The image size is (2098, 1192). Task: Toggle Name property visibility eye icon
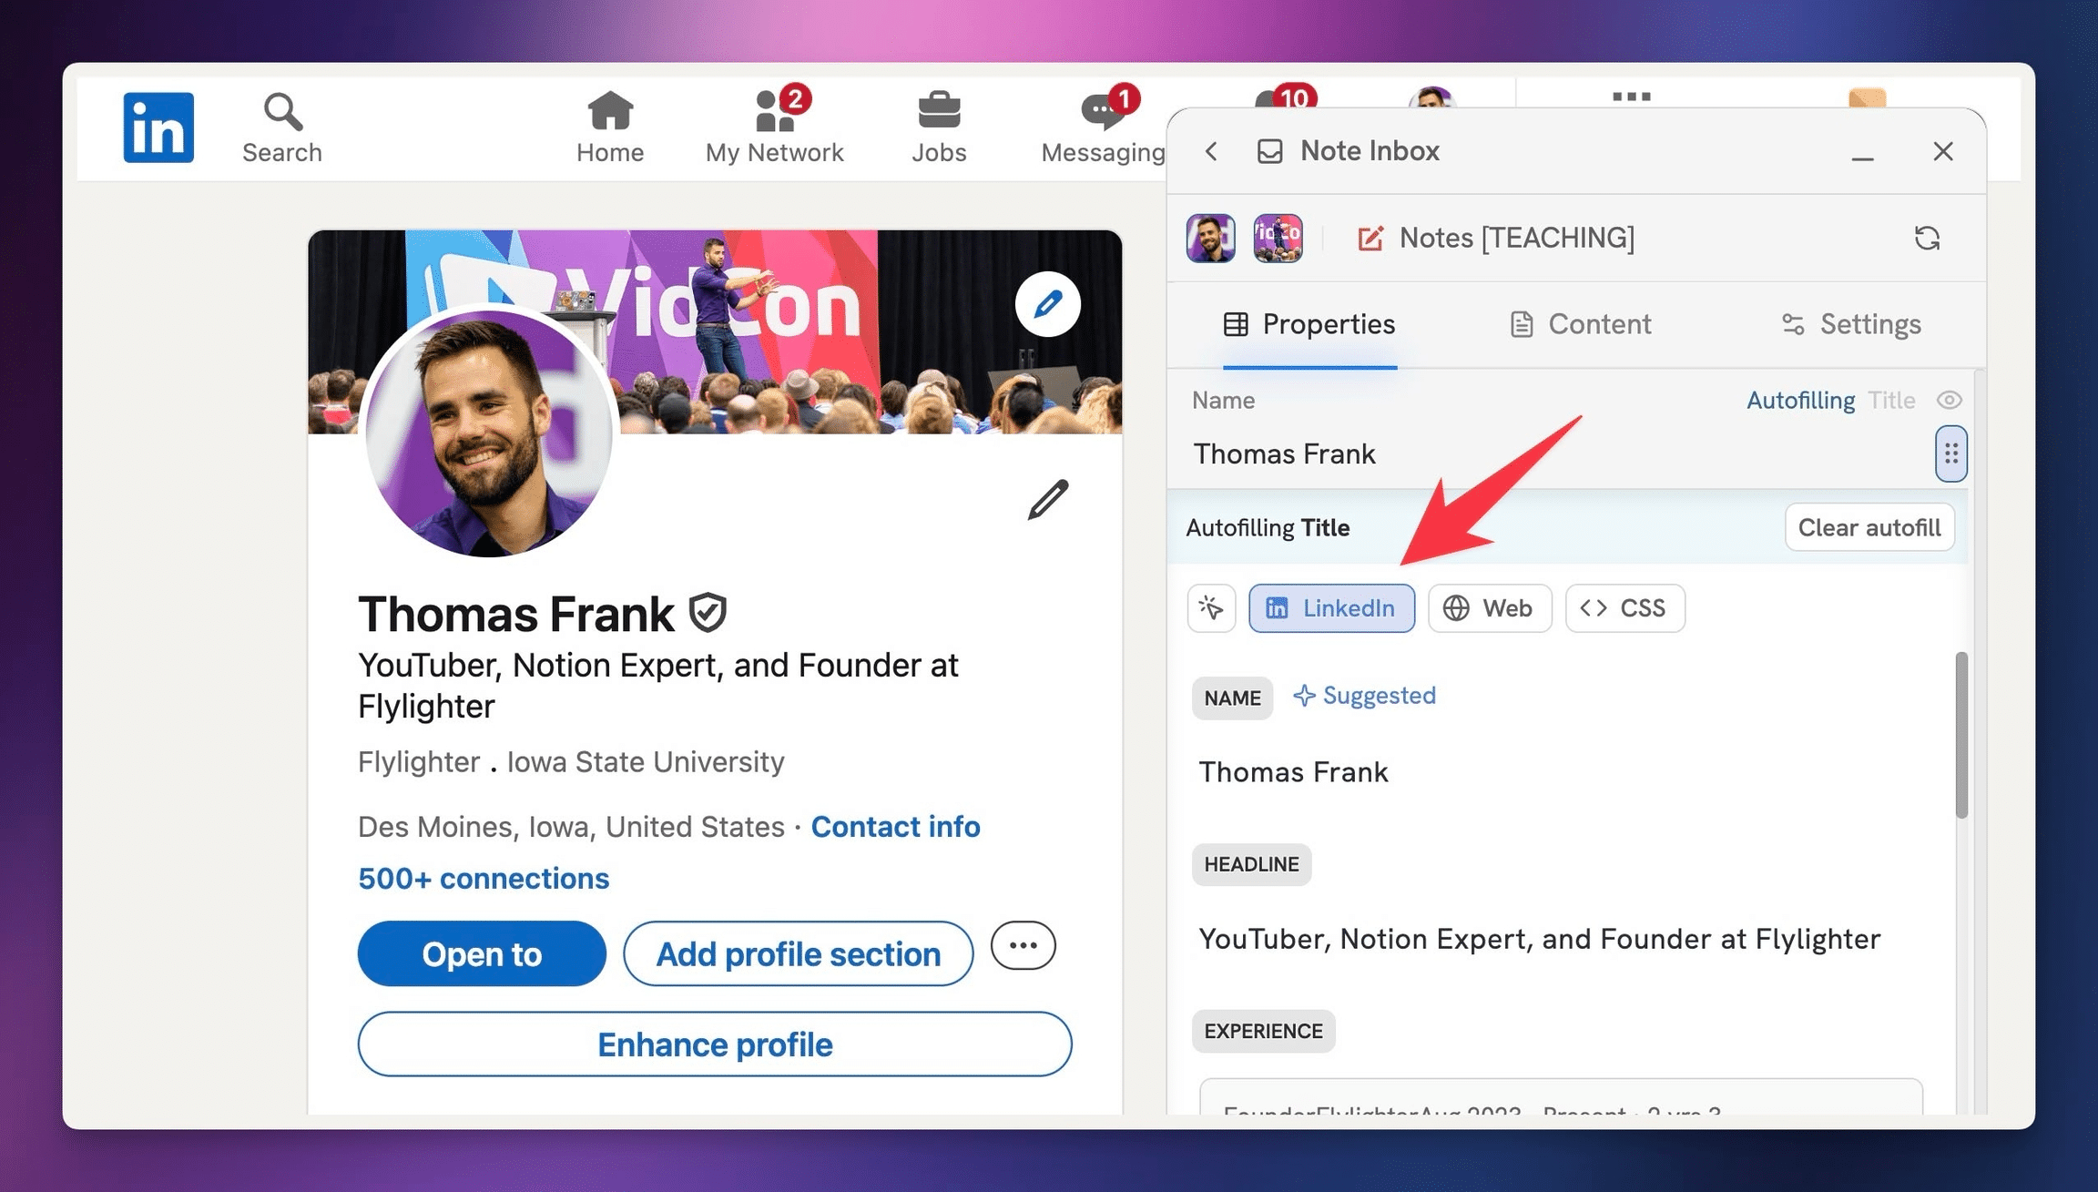tap(1949, 401)
